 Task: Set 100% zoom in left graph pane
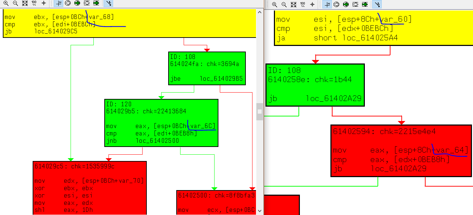34,3
